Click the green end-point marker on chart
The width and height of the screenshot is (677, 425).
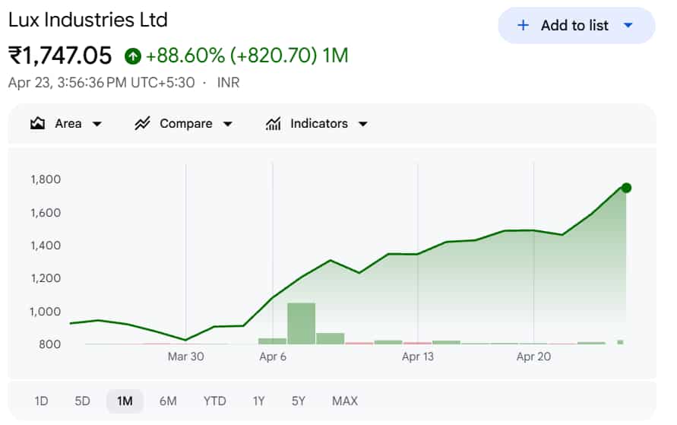pos(626,188)
